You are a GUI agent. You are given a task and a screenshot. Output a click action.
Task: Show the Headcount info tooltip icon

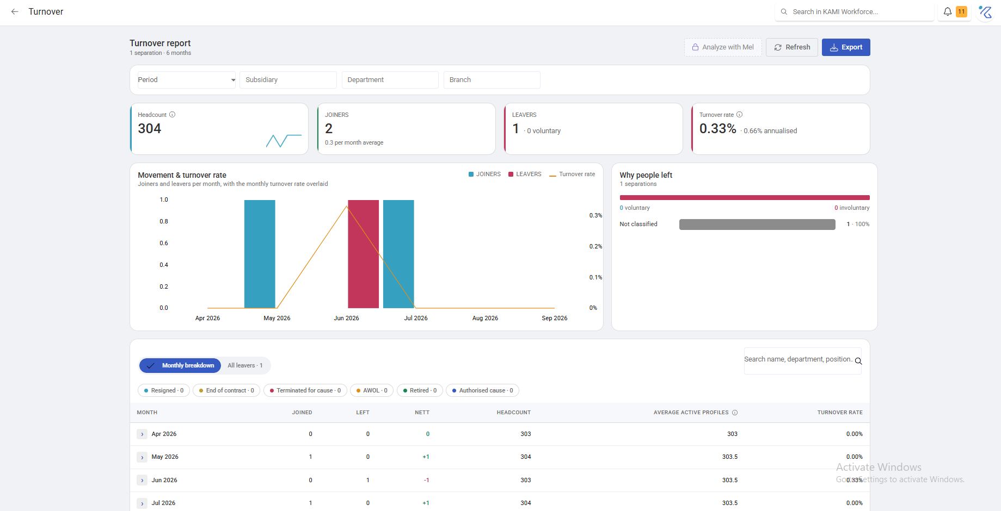tap(173, 115)
